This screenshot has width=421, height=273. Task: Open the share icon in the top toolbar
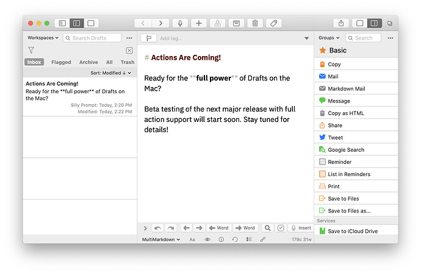click(x=341, y=23)
